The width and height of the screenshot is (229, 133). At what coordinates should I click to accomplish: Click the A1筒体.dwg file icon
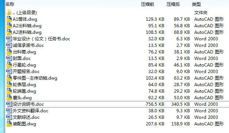[9, 19]
